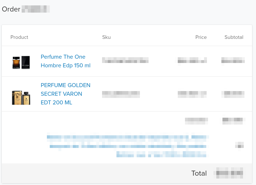Click the Total label
The image size is (256, 185).
pos(199,173)
